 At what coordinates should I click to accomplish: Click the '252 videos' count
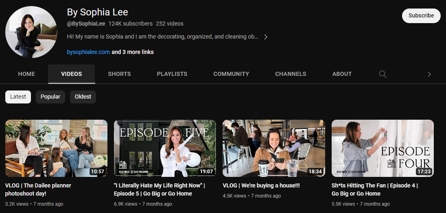[170, 24]
